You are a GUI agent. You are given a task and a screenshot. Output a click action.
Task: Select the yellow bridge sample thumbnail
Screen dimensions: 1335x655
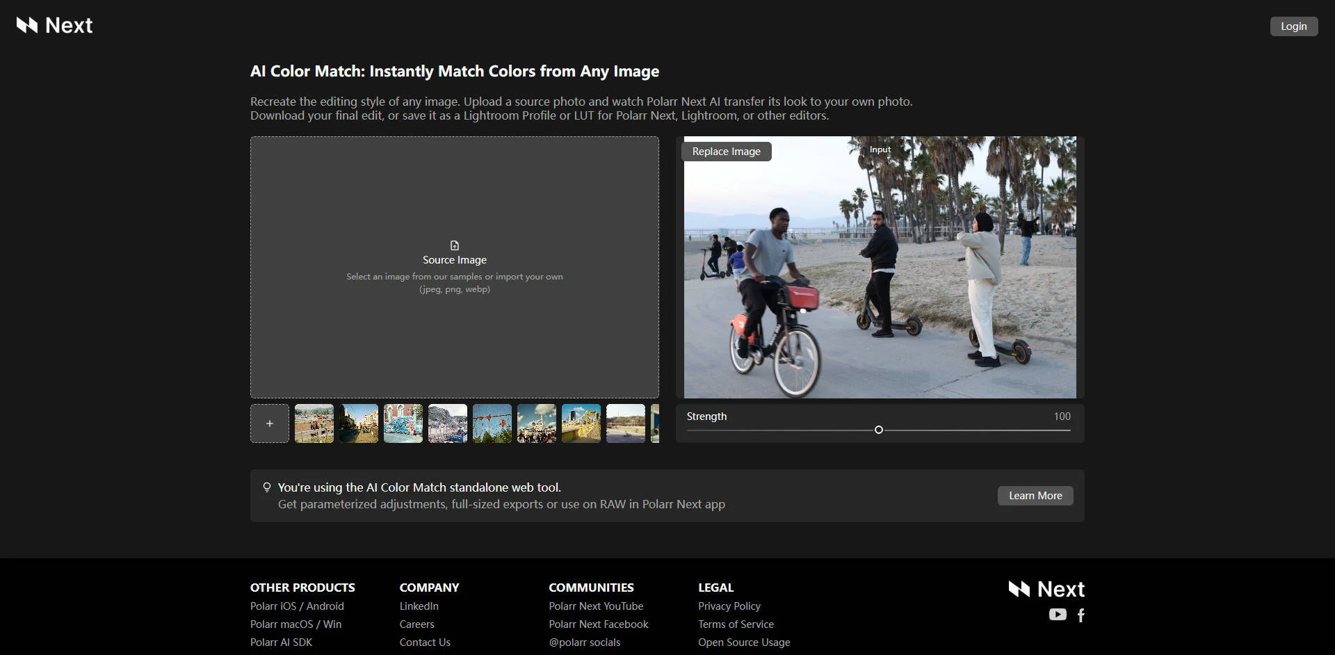coord(581,423)
